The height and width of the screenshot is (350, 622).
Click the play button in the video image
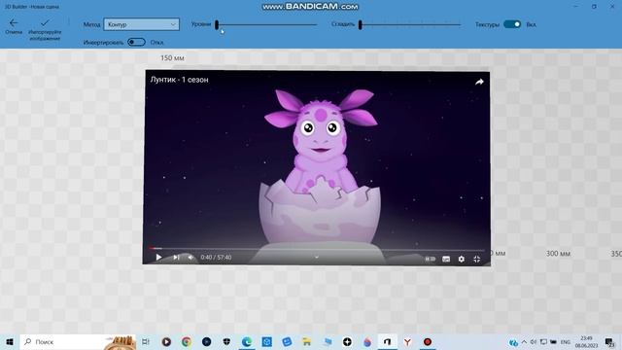[x=158, y=257]
